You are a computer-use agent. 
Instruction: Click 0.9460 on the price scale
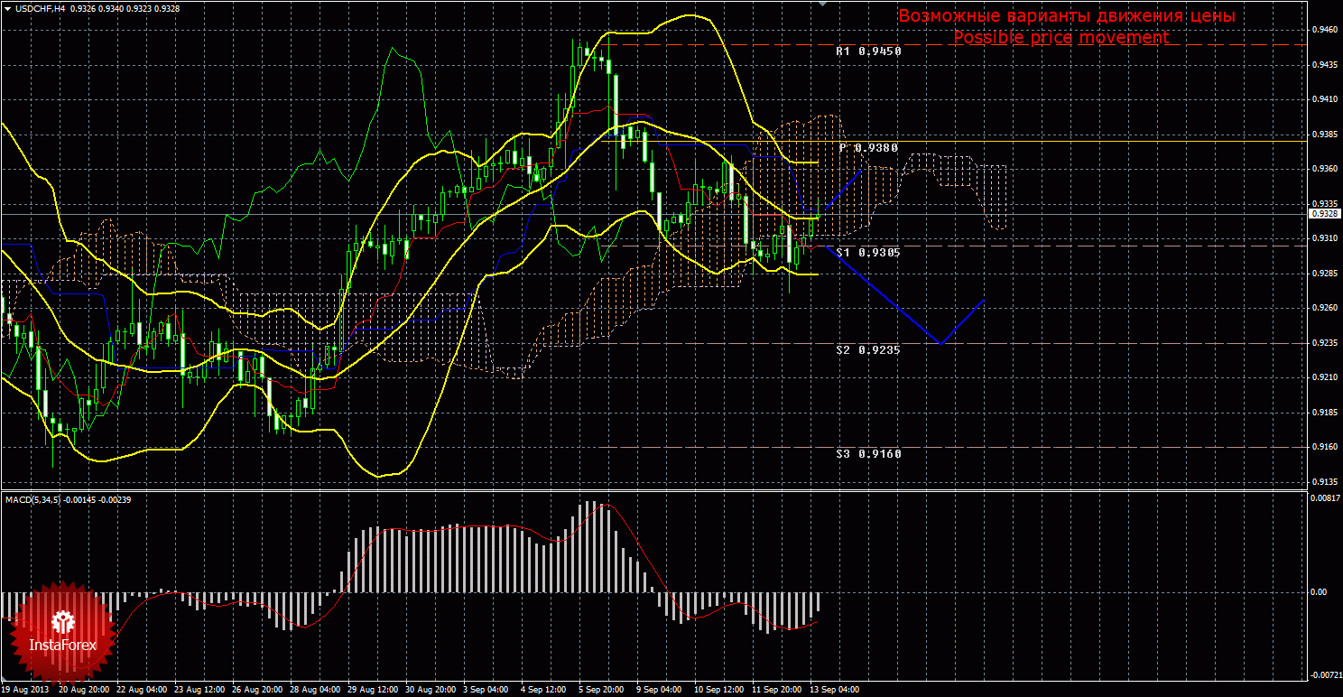point(1323,30)
